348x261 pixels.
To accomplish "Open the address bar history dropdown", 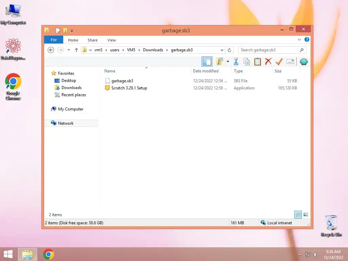I will point(222,50).
